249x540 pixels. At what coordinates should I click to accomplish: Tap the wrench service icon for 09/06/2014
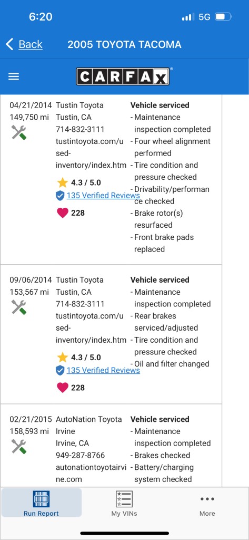[18, 307]
